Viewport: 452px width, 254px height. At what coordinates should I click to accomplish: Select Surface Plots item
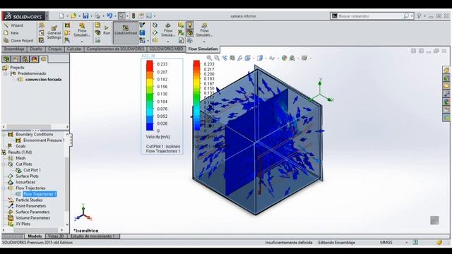pyautogui.click(x=27, y=176)
